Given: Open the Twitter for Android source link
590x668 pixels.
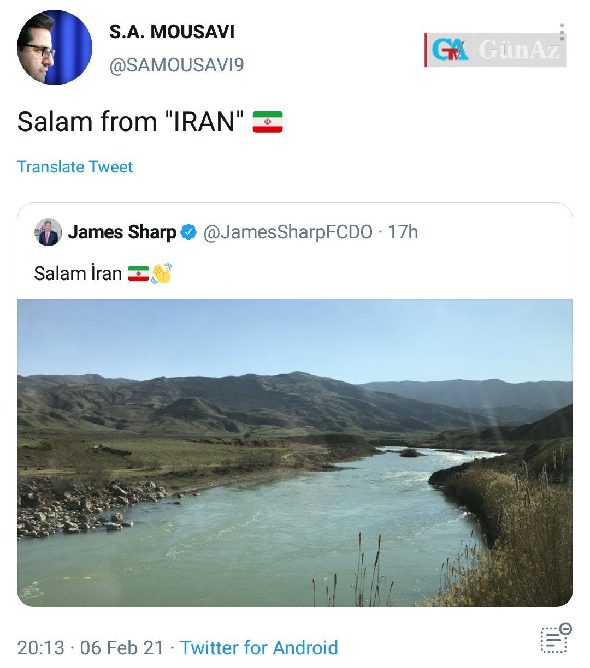Looking at the screenshot, I should [x=259, y=648].
